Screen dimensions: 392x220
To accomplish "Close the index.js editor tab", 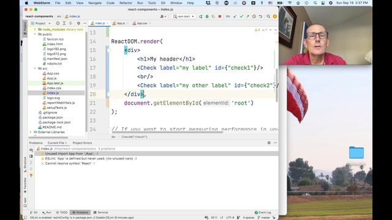I will [108, 23].
